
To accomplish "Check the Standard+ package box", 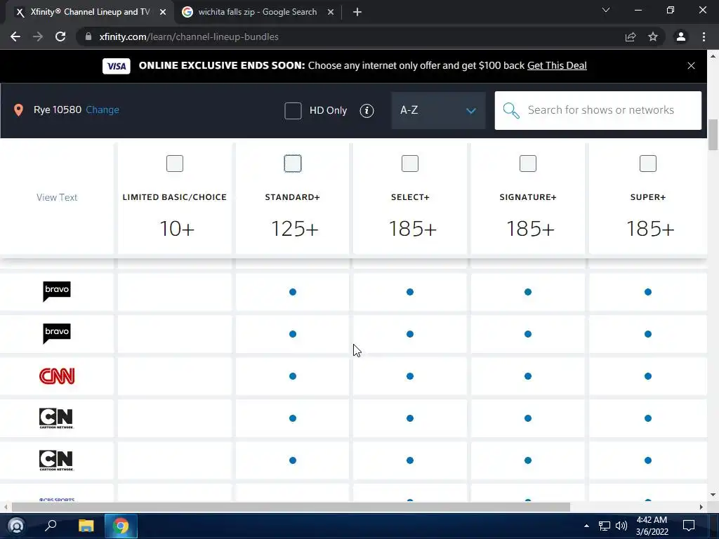I will click(x=293, y=164).
